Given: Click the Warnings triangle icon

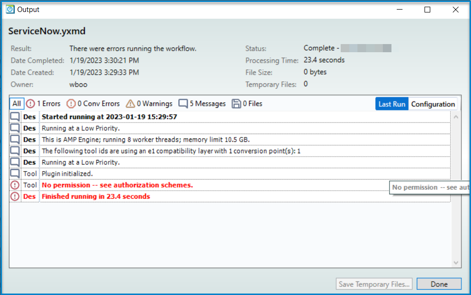Looking at the screenshot, I should point(130,103).
